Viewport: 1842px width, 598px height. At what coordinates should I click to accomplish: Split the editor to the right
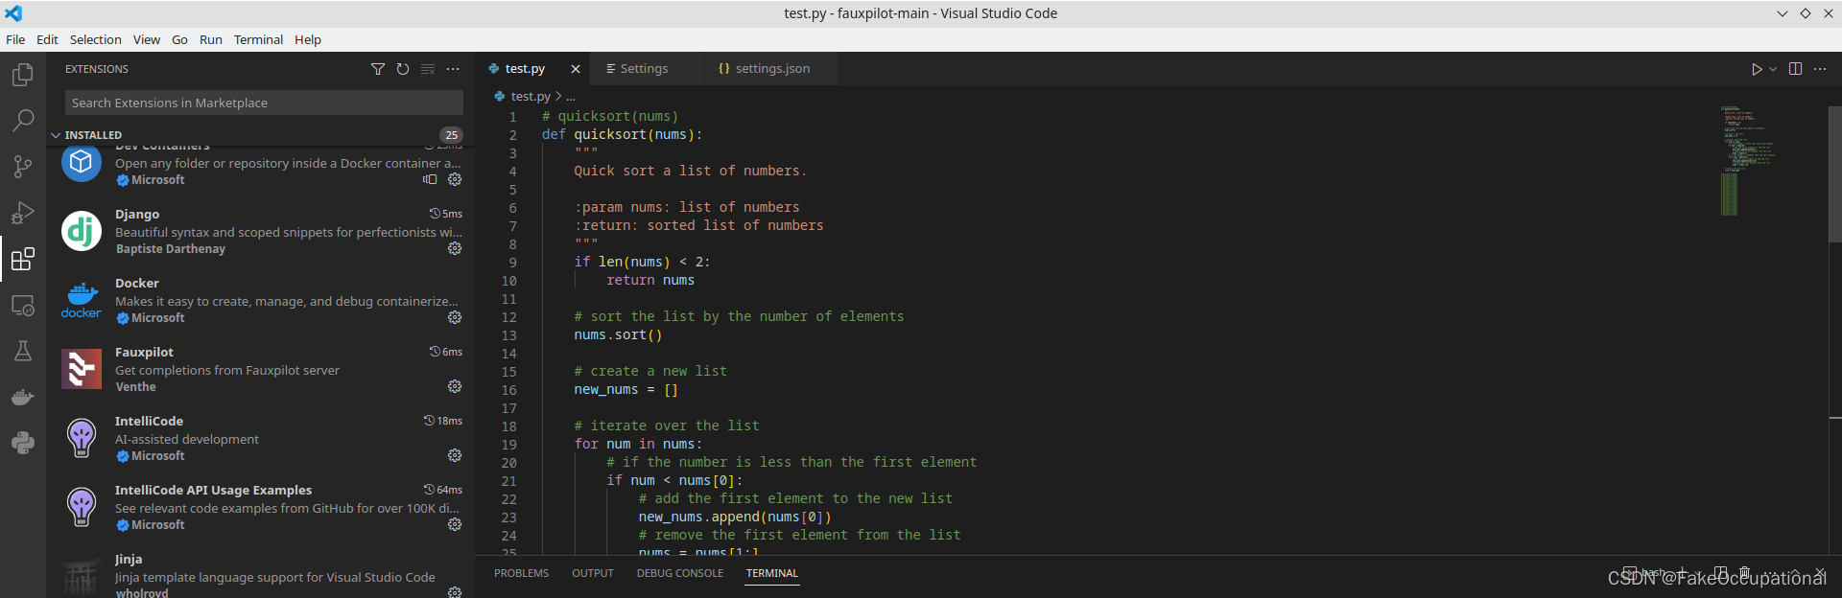tap(1795, 69)
